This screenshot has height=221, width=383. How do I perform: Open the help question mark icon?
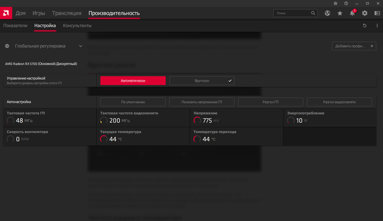(x=346, y=4)
